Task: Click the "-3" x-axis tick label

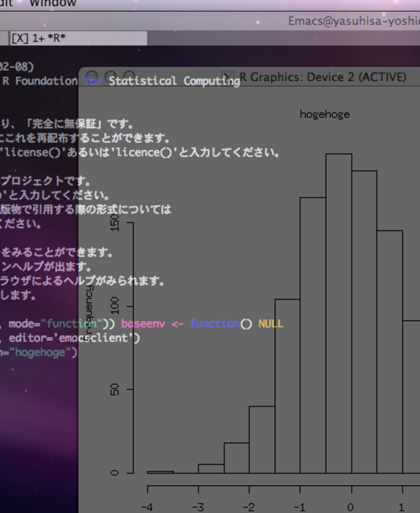Action: 198,507
